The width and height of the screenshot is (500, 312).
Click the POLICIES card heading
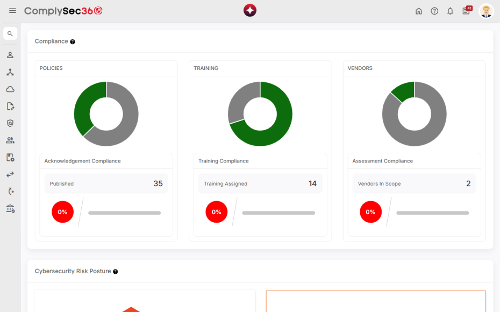[x=51, y=68]
